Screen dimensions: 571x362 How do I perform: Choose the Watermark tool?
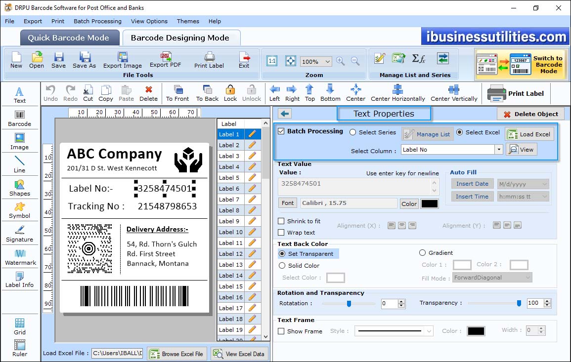click(20, 257)
